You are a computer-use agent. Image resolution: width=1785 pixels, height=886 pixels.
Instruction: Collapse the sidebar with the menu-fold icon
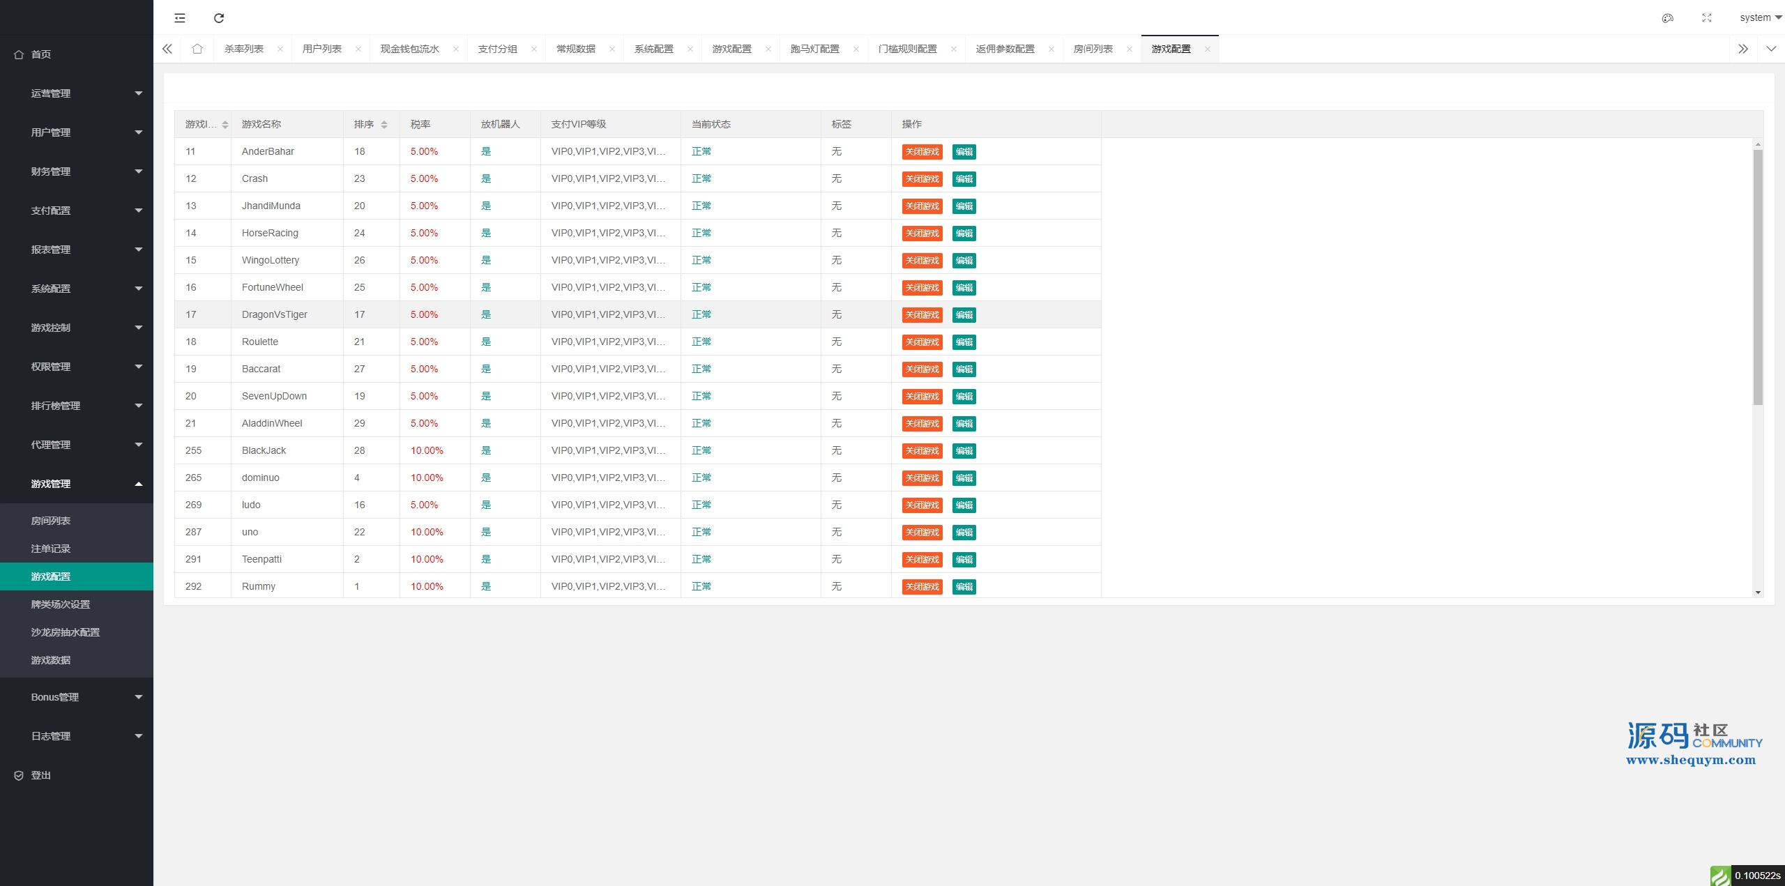pos(180,18)
